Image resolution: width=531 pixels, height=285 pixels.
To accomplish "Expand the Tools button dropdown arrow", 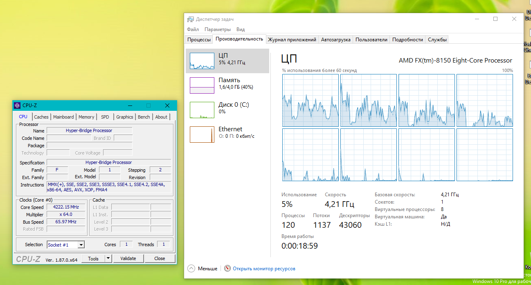I will pyautogui.click(x=108, y=258).
